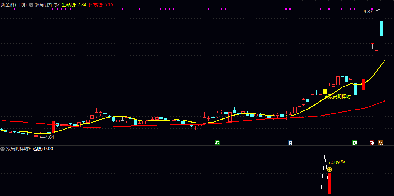
Task: Click the yellow candlestick near the signal
Action: point(325,92)
